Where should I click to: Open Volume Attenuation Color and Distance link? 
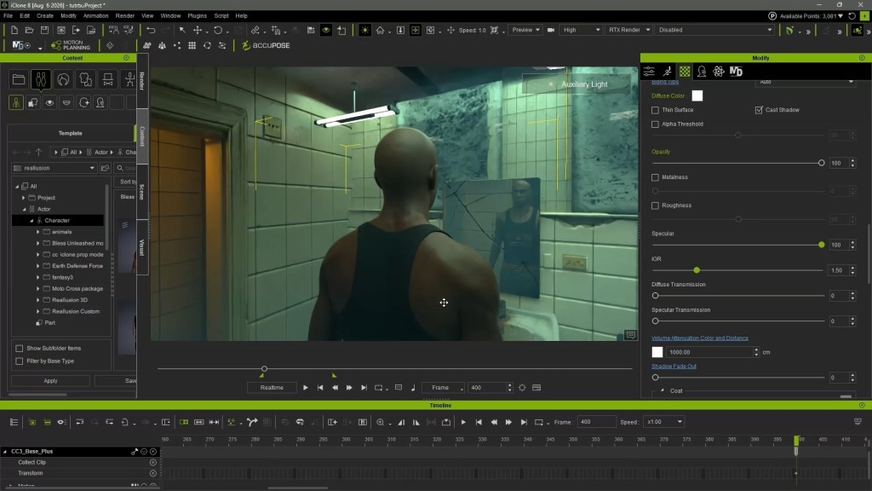coord(700,338)
